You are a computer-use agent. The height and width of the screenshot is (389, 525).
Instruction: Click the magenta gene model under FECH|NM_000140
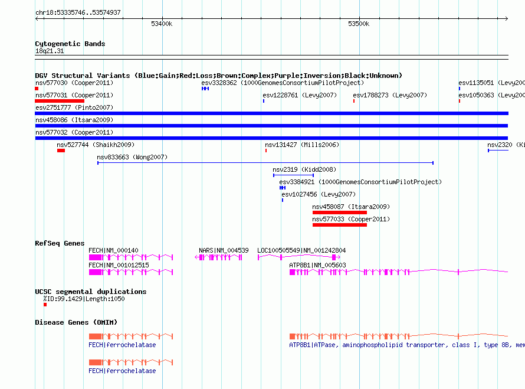pyautogui.click(x=131, y=257)
